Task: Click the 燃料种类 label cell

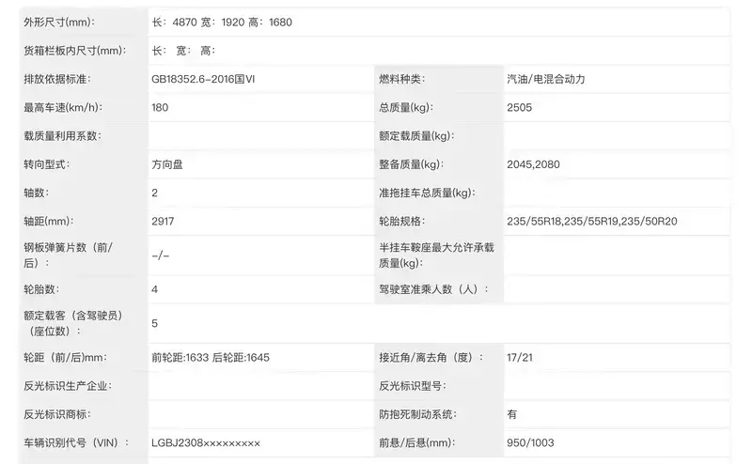Action: (402, 79)
